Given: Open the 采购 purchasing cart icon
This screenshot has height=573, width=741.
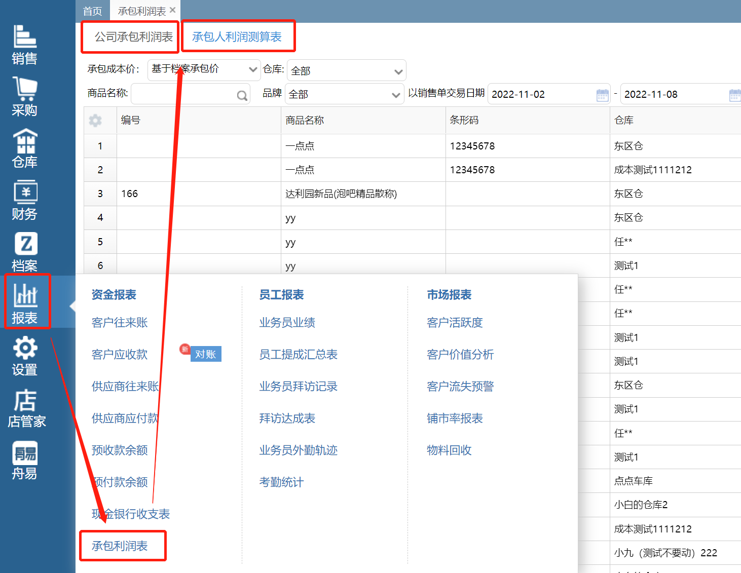Looking at the screenshot, I should [24, 96].
